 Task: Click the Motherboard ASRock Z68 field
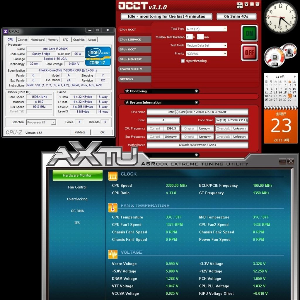tap(197, 145)
